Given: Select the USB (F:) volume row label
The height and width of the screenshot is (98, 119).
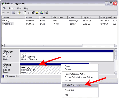Looking at the screenshot, I should pyautogui.click(x=9, y=24).
